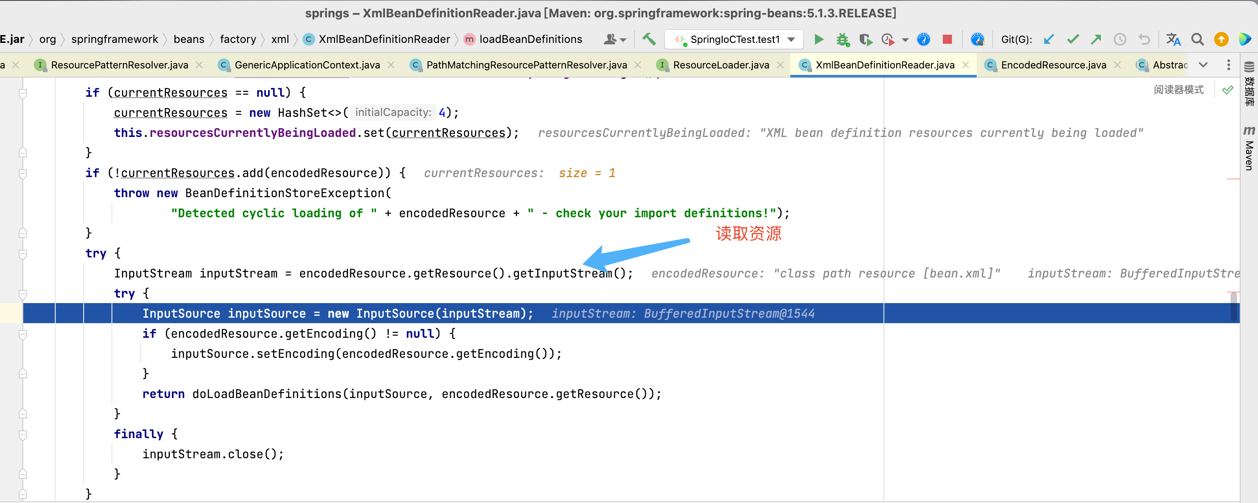This screenshot has width=1258, height=503.
Task: Click the Build Project hammer icon
Action: click(649, 39)
